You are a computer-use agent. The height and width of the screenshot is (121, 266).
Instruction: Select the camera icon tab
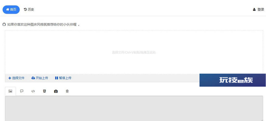tap(56, 91)
